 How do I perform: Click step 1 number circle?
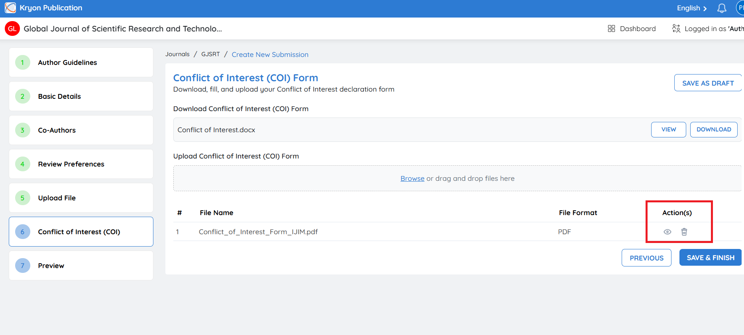point(23,63)
